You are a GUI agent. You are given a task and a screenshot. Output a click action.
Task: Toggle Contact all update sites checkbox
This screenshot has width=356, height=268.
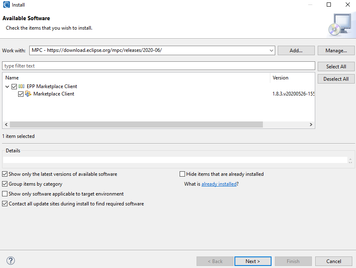coord(5,203)
